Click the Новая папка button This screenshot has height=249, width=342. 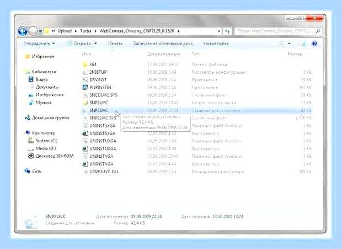pos(216,43)
